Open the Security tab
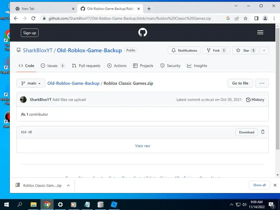Viewport: 280px width, 210px height. 170,66
